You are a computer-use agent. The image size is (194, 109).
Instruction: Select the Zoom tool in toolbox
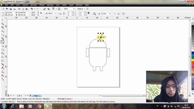click(x=2, y=31)
